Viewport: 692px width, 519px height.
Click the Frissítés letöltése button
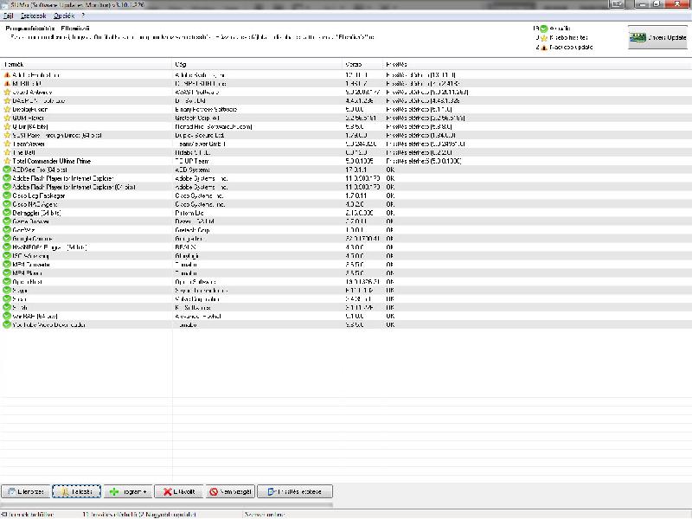point(295,491)
